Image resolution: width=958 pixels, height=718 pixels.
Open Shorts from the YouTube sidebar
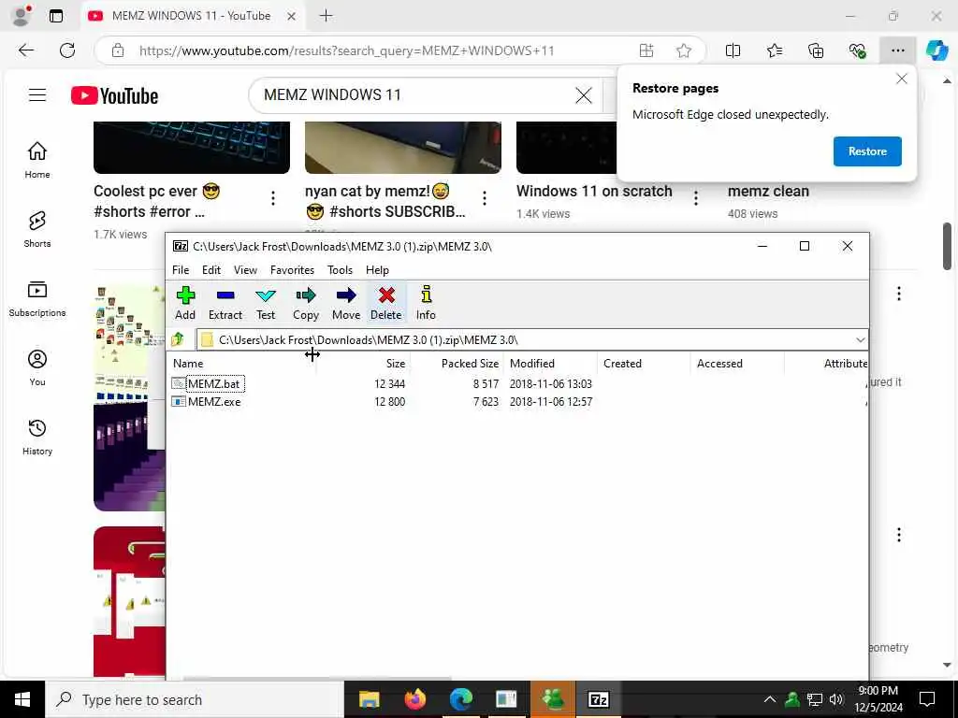[x=37, y=230]
